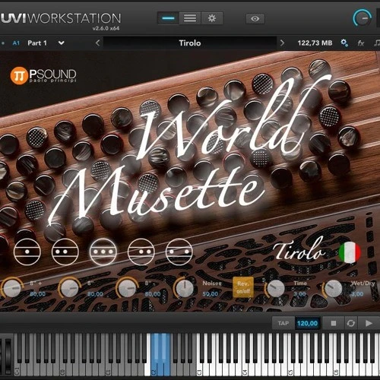Viewport: 380px width, 380px height.
Task: Edit the 120,00 tempo field
Action: (307, 323)
